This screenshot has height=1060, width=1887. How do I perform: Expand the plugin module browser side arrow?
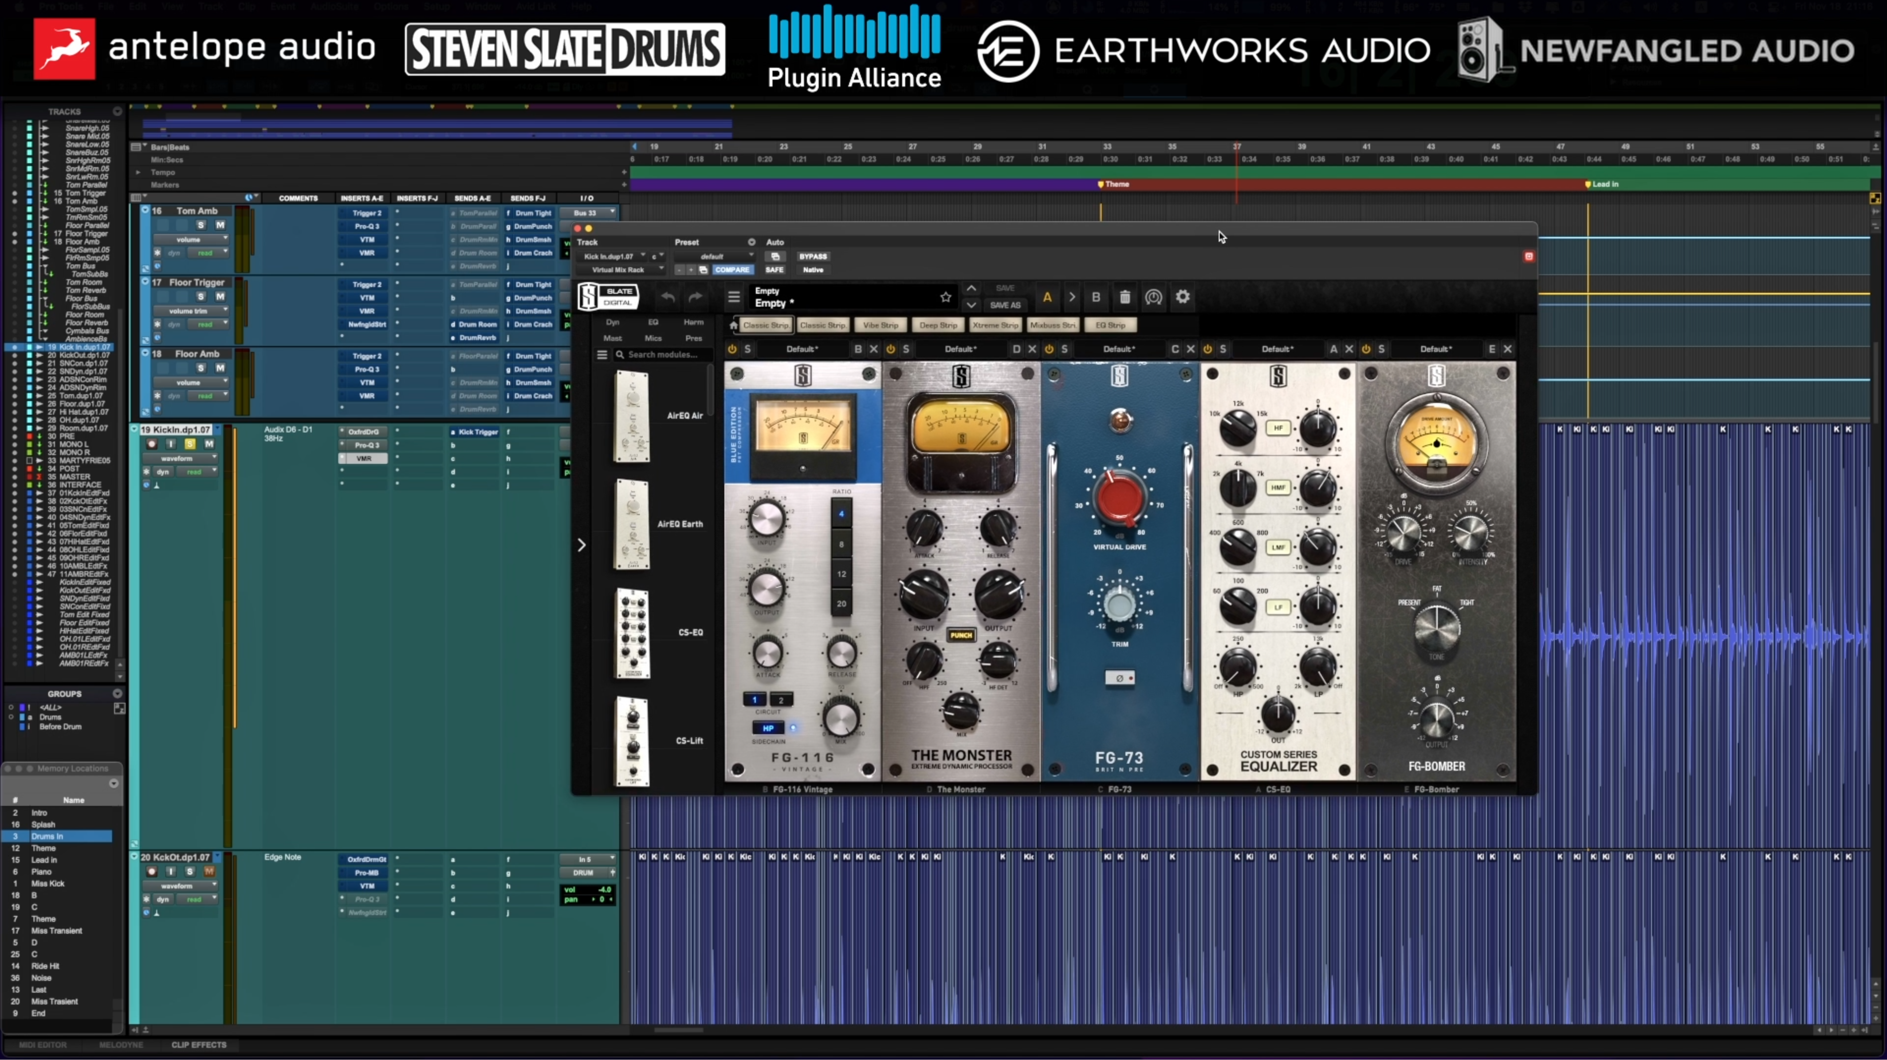pos(581,545)
